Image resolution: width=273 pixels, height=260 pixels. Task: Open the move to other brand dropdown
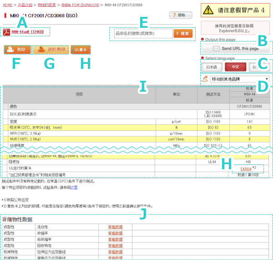pos(240,79)
